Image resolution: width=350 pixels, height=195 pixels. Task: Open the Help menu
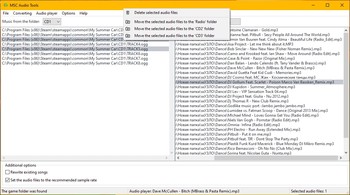coord(83,13)
